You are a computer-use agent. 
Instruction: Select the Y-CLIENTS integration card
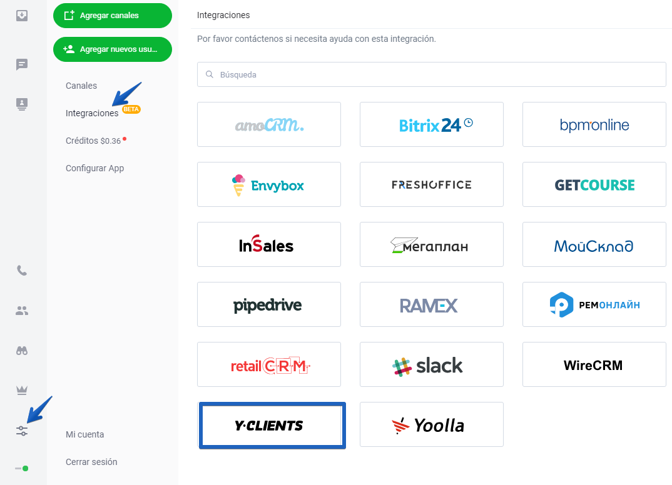(272, 426)
